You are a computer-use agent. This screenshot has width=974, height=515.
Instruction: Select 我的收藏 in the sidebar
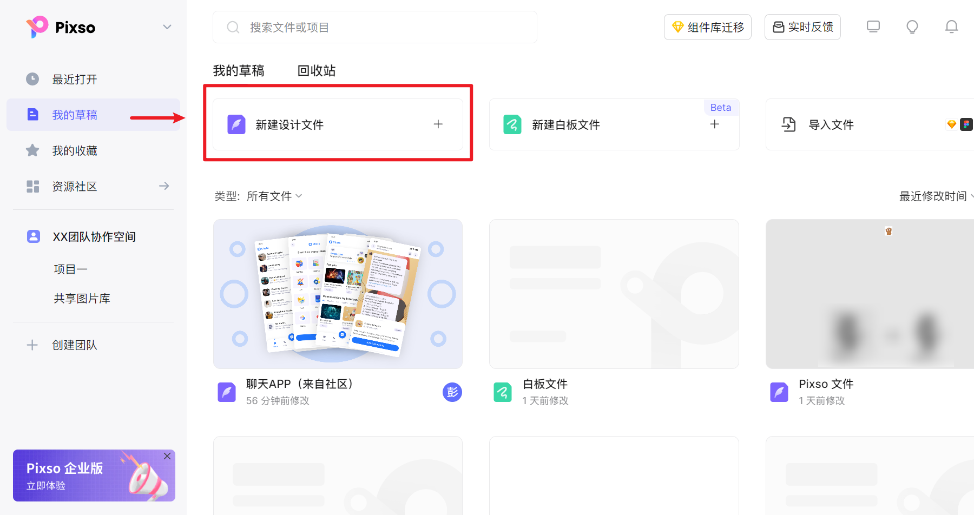93,150
